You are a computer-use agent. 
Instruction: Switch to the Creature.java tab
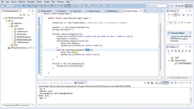pyautogui.click(x=45, y=11)
